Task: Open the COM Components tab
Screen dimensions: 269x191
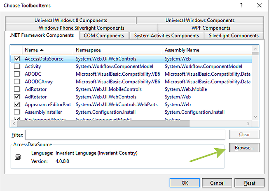Action: pos(104,35)
